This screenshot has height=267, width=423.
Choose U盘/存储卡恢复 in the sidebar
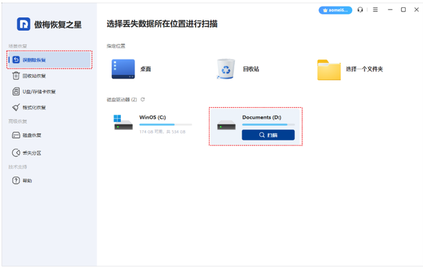tap(34, 92)
